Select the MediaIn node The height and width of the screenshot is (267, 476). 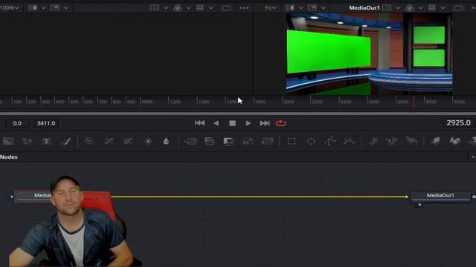[33, 196]
